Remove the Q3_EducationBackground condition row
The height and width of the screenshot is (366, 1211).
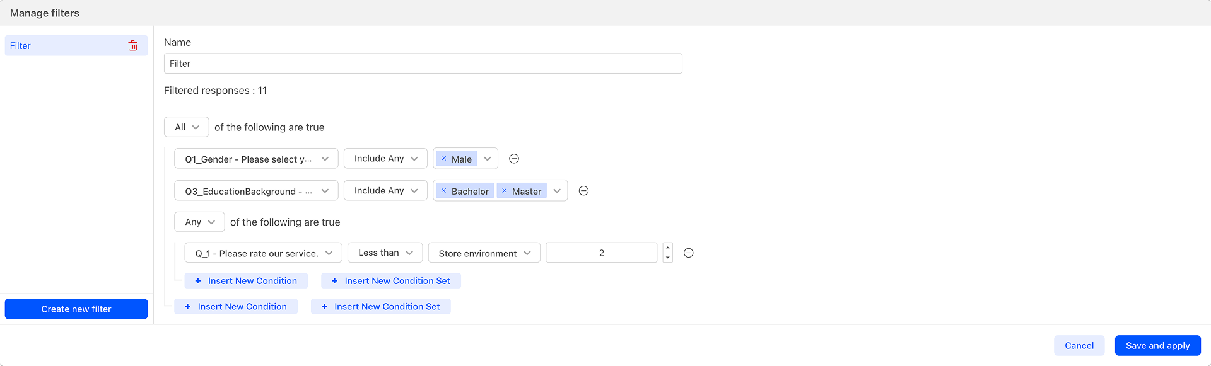584,191
